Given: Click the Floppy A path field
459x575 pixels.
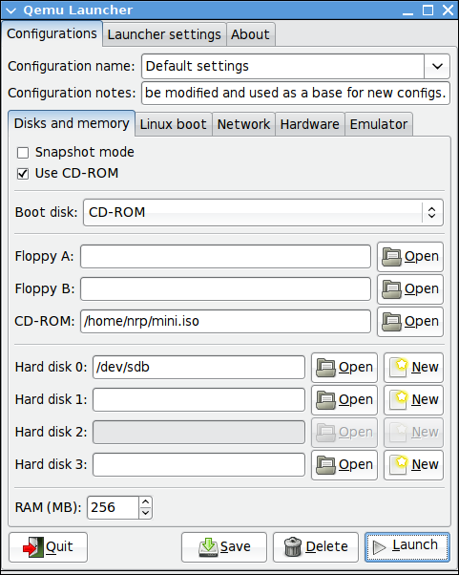Looking at the screenshot, I should [x=225, y=257].
